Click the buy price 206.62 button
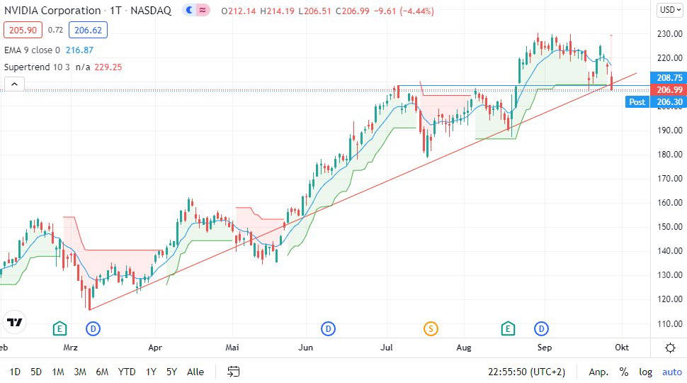 click(x=88, y=30)
